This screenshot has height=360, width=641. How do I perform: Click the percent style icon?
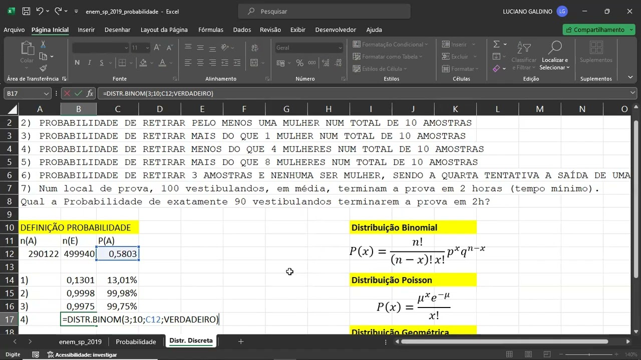(299, 62)
